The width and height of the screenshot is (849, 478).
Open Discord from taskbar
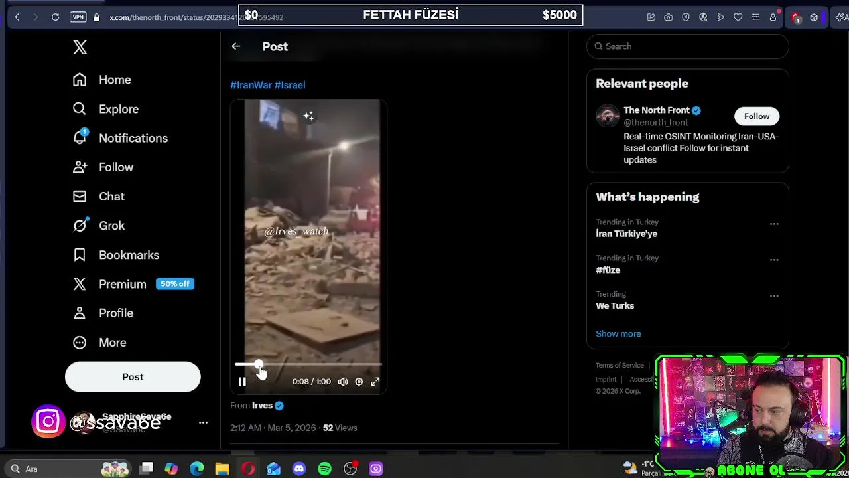pos(299,469)
